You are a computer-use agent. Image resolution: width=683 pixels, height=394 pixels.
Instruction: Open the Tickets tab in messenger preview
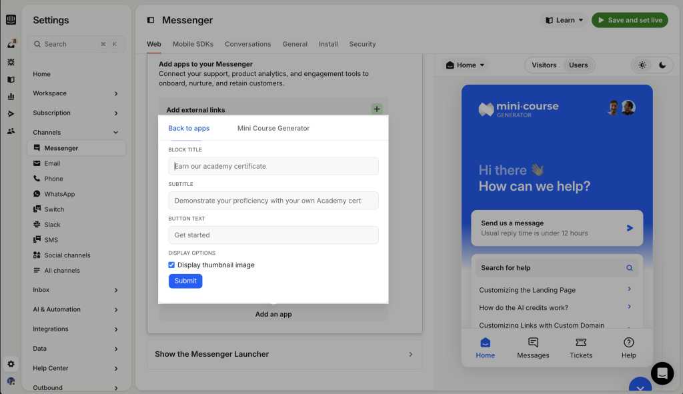[x=581, y=348]
